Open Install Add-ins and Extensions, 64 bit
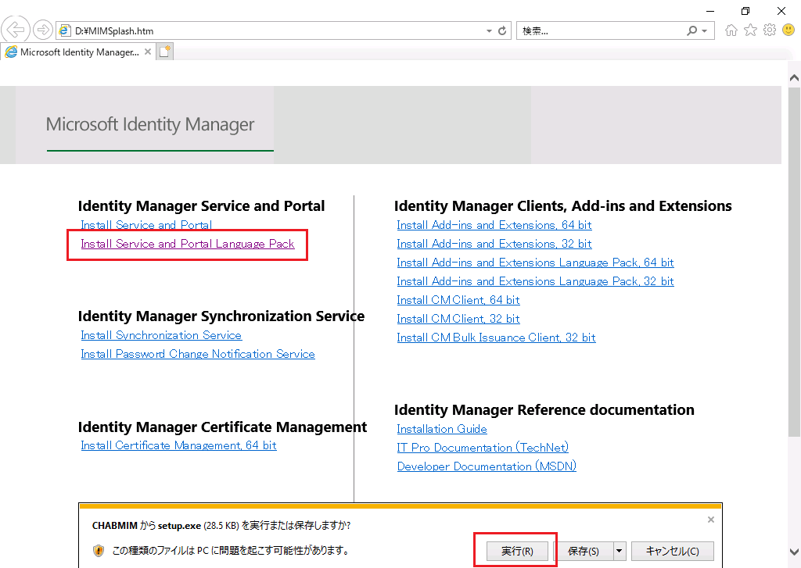The width and height of the screenshot is (801, 568). 494,225
